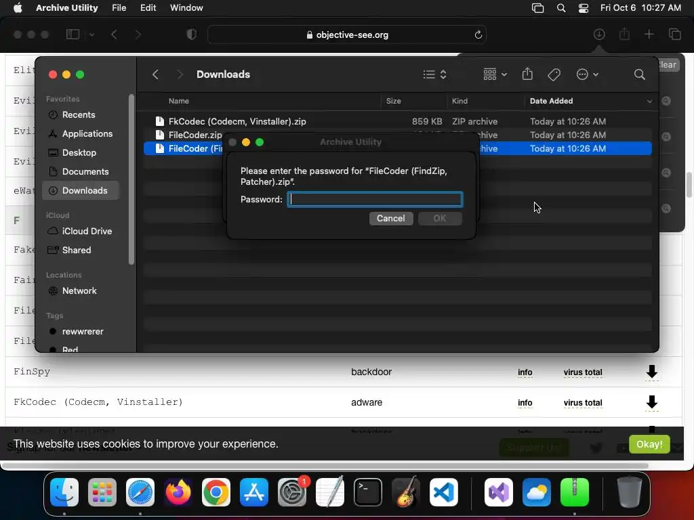
Task: Click Cancel in the password dialog
Action: pos(391,219)
